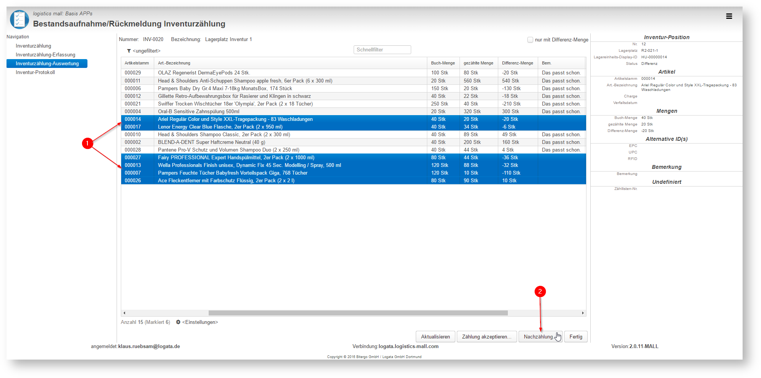
Task: Click logged-in user klaus.ruebsam@logata.de
Action: (149, 346)
